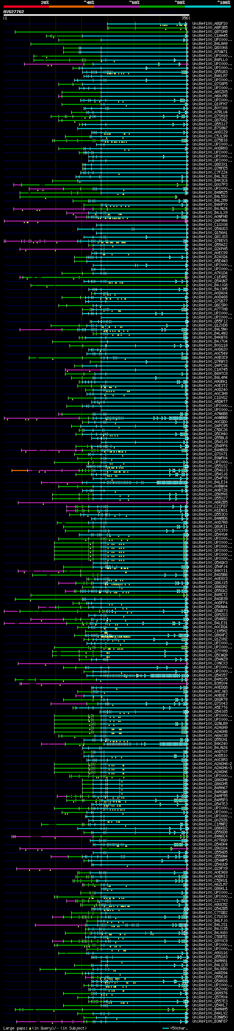The image size is (234, 1031).
Task: Select hit label UniRef100_Q75BI6
Action: [x=210, y=140]
